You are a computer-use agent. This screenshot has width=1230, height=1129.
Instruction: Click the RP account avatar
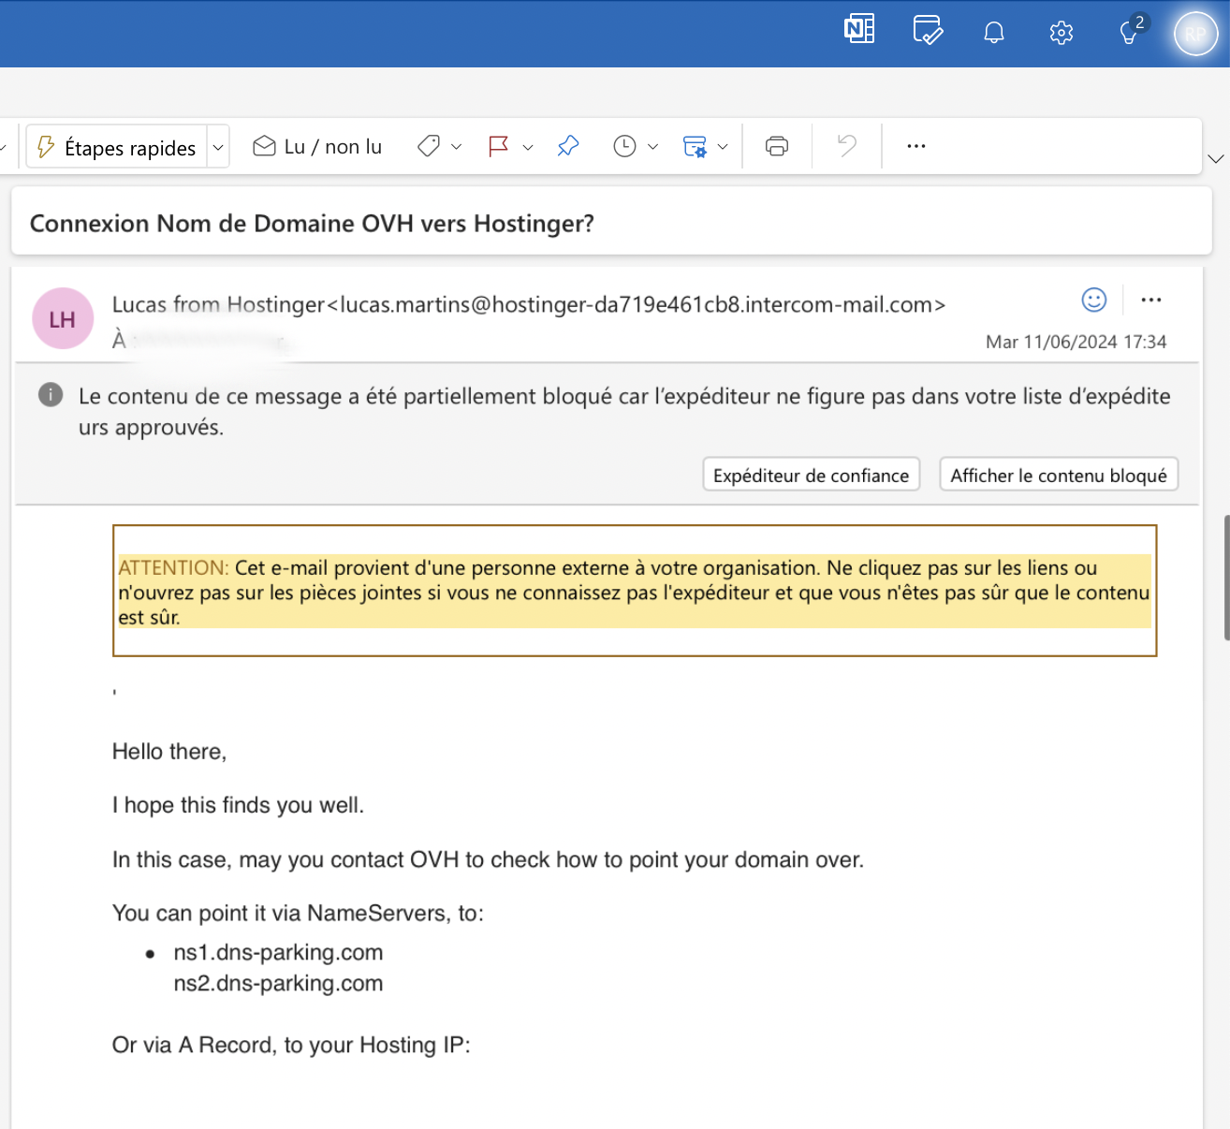pyautogui.click(x=1195, y=35)
